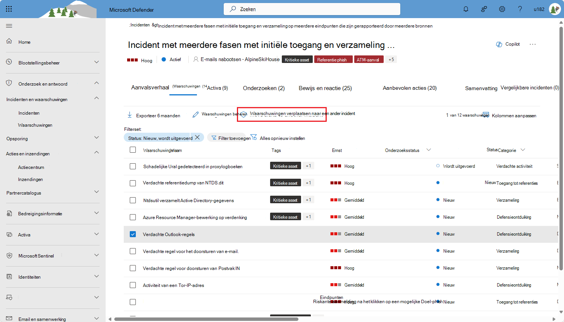Click the Email en samenwerking envelope icon
The image size is (564, 322).
(9, 318)
